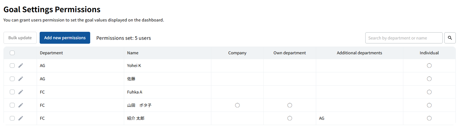This screenshot has height=129, width=459.
Task: Edit Yohei K's permissions via pencil icon
Action: 21,66
